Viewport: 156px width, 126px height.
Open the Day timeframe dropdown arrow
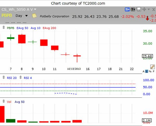(27, 16)
